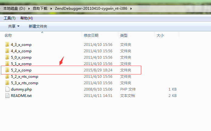The height and width of the screenshot is (131, 211).
Task: Select the 5_1_x_comp folder icon
Action: [7, 64]
